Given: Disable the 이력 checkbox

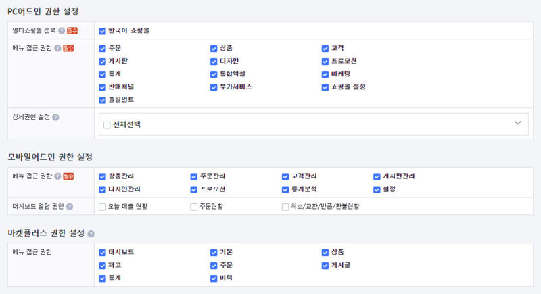Looking at the screenshot, I should tap(214, 278).
